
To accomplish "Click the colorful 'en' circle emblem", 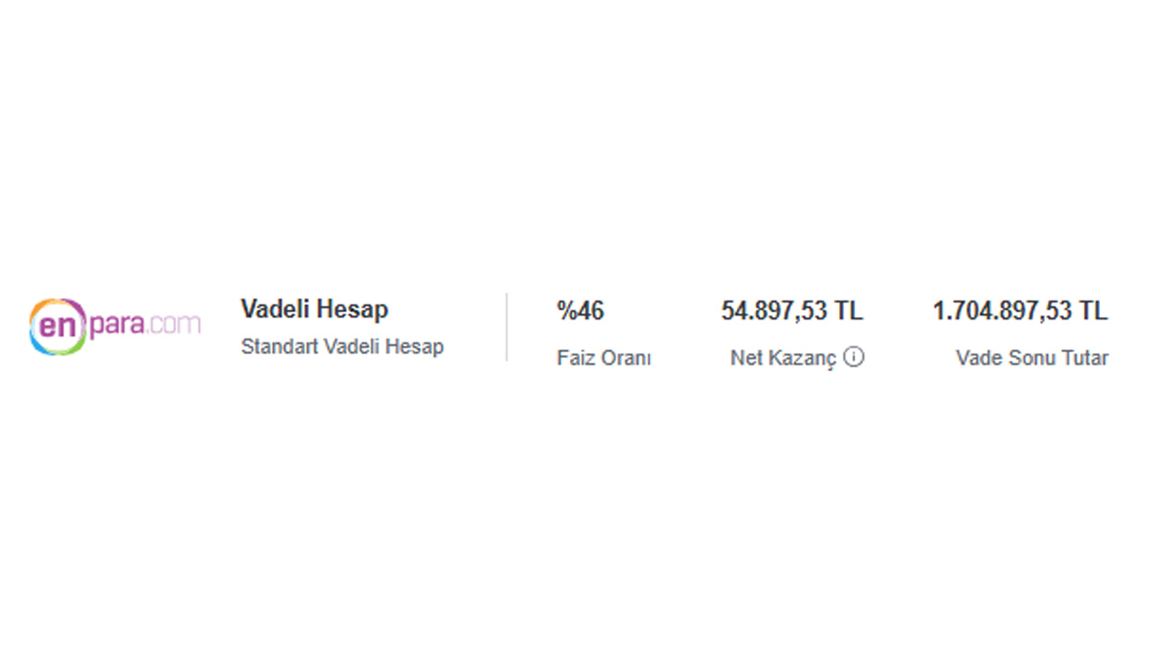I will pyautogui.click(x=59, y=327).
